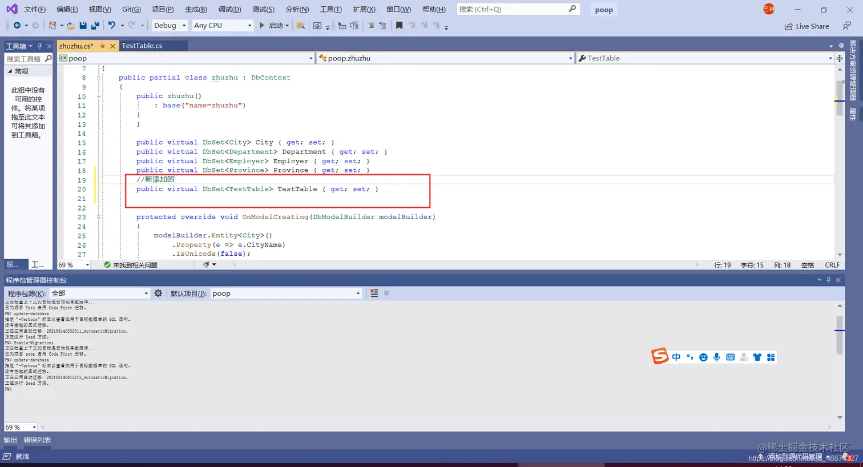Open the 编辑(E) menu
The height and width of the screenshot is (467, 863).
click(x=67, y=9)
